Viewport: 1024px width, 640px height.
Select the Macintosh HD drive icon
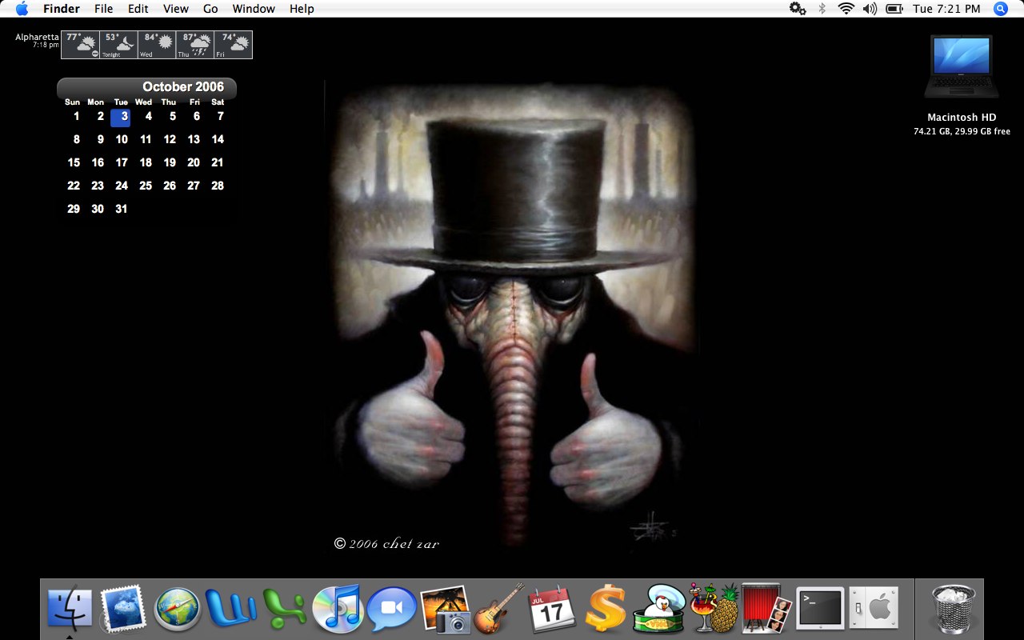tap(961, 67)
